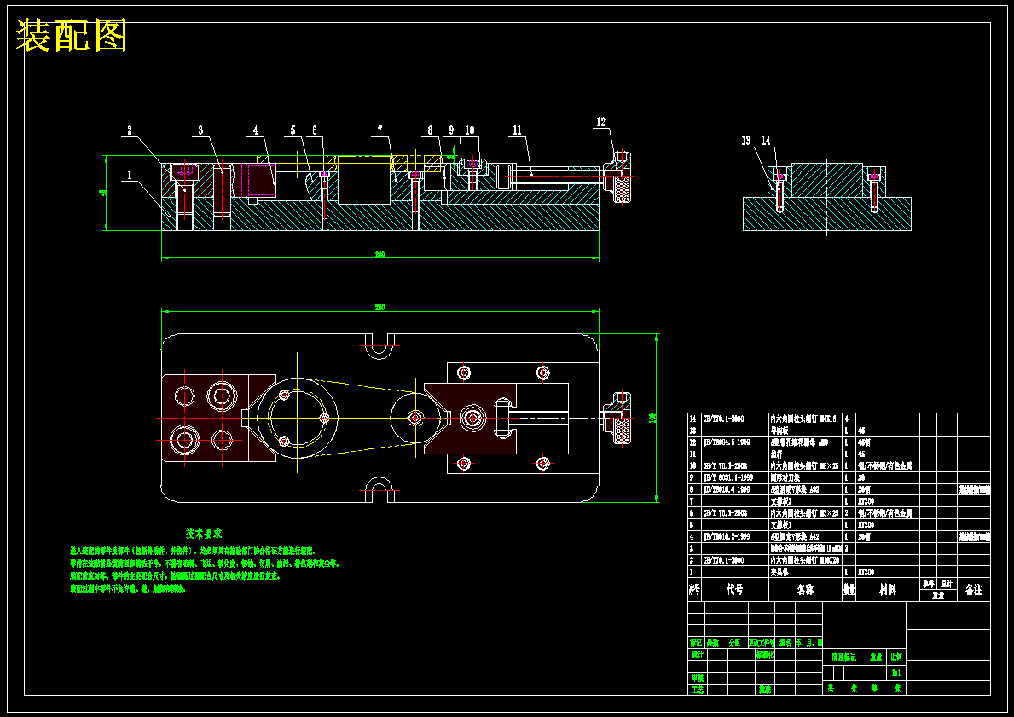Viewport: 1014px width, 717px height.
Task: Select the 审核 label in the title block
Action: [697, 678]
